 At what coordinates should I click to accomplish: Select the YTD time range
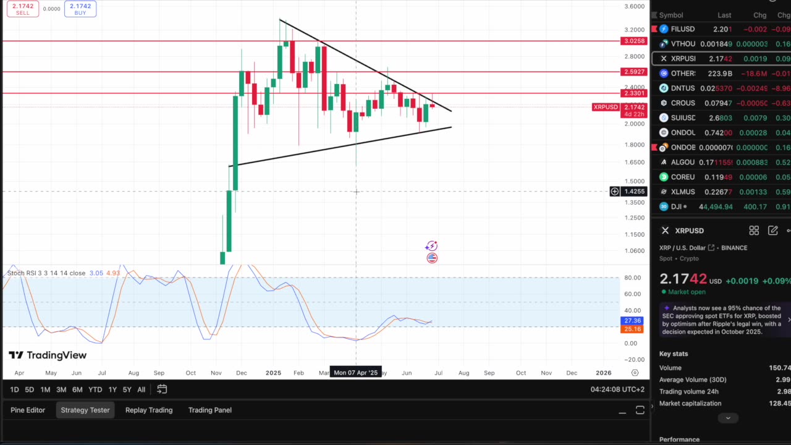coord(95,389)
